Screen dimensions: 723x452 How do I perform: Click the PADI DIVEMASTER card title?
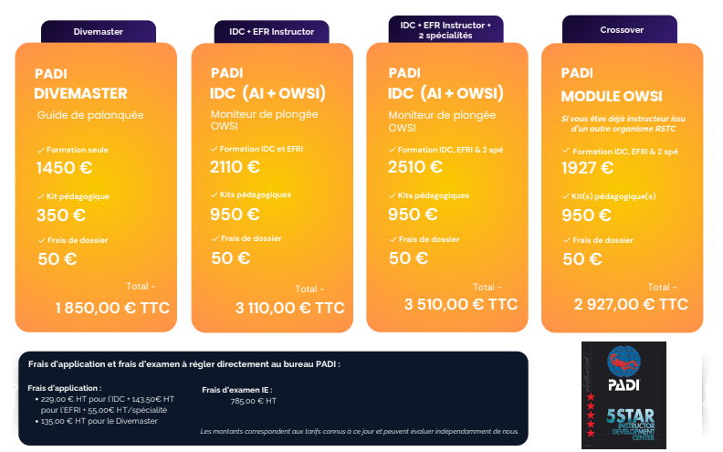80,83
